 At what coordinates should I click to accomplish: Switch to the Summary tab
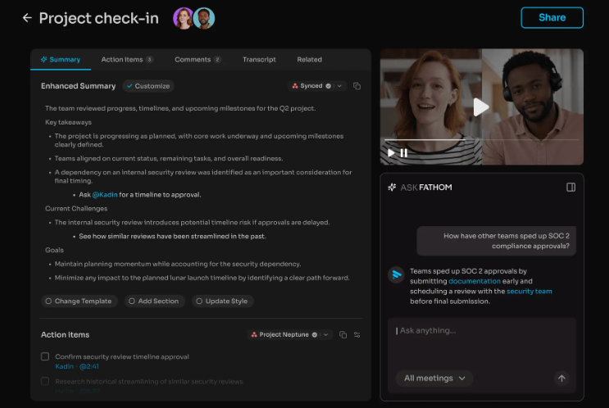pyautogui.click(x=61, y=59)
